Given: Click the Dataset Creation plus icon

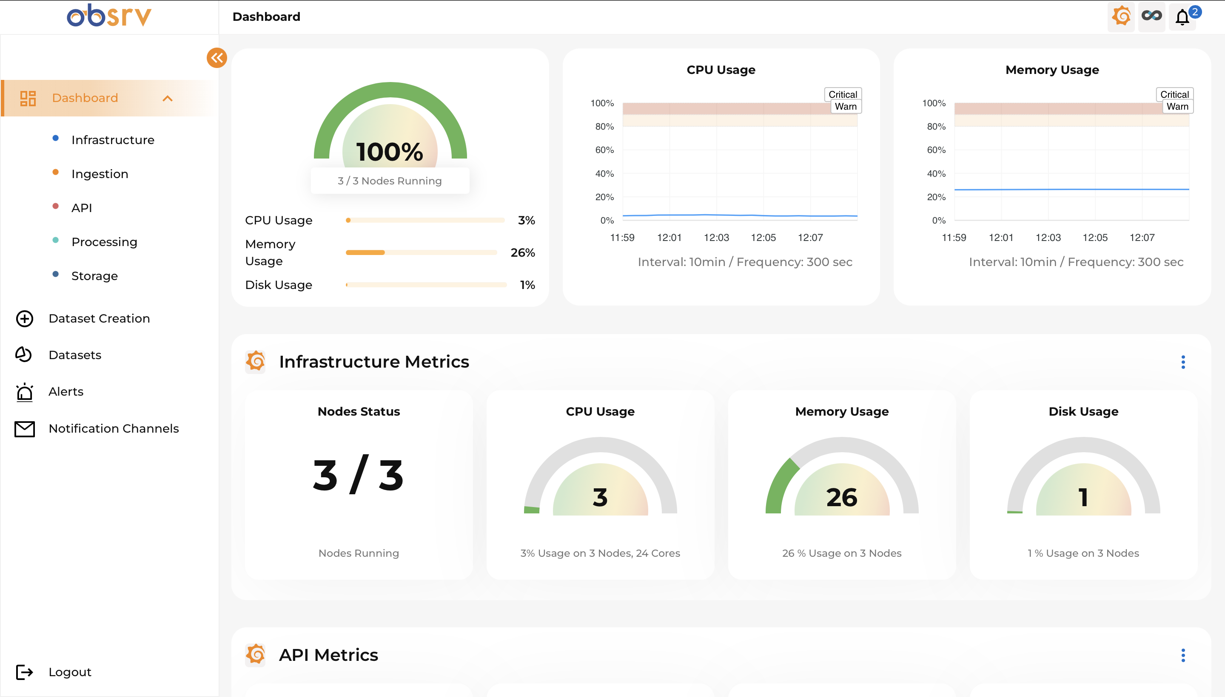Looking at the screenshot, I should (x=24, y=319).
